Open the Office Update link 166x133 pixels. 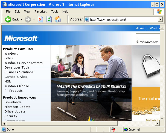15,111
